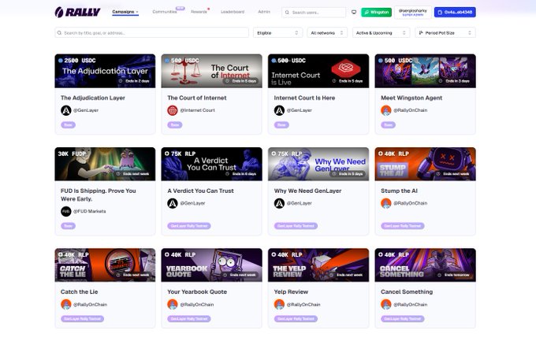
Task: Open The Yelp Review banner
Action: pyautogui.click(x=318, y=265)
